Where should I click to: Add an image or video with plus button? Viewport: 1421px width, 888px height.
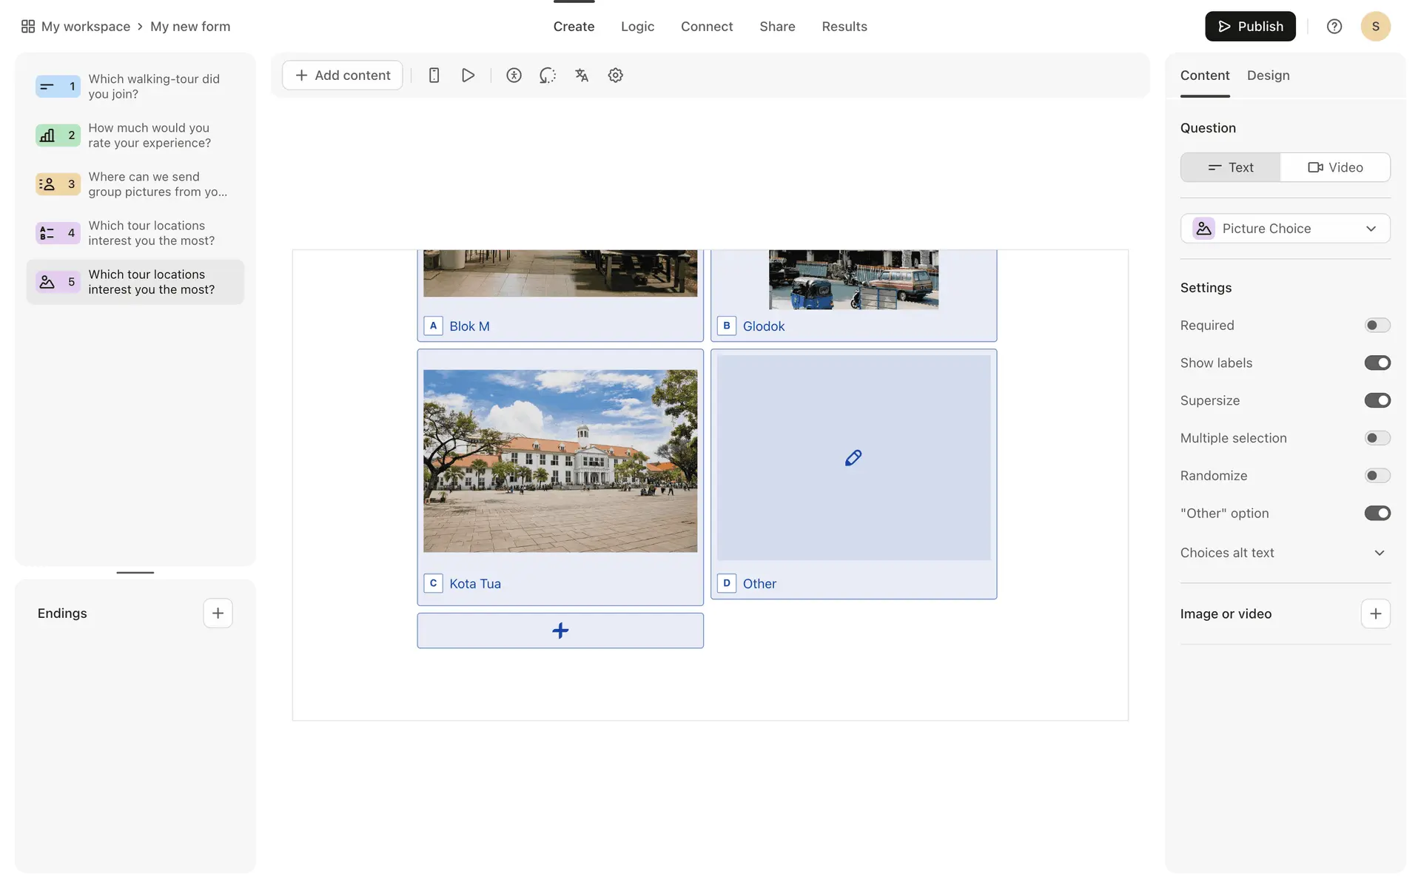coord(1375,614)
